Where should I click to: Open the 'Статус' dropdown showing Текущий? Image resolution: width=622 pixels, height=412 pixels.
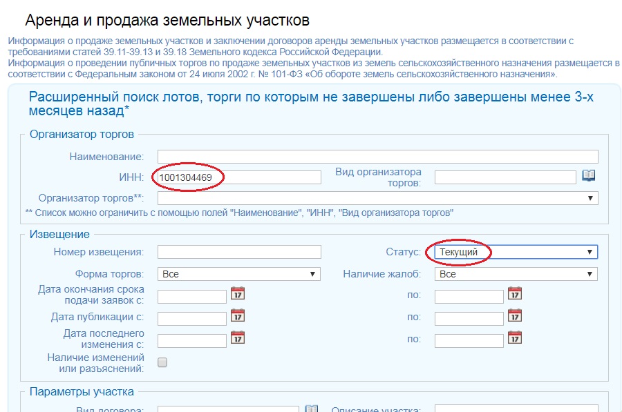click(x=516, y=252)
